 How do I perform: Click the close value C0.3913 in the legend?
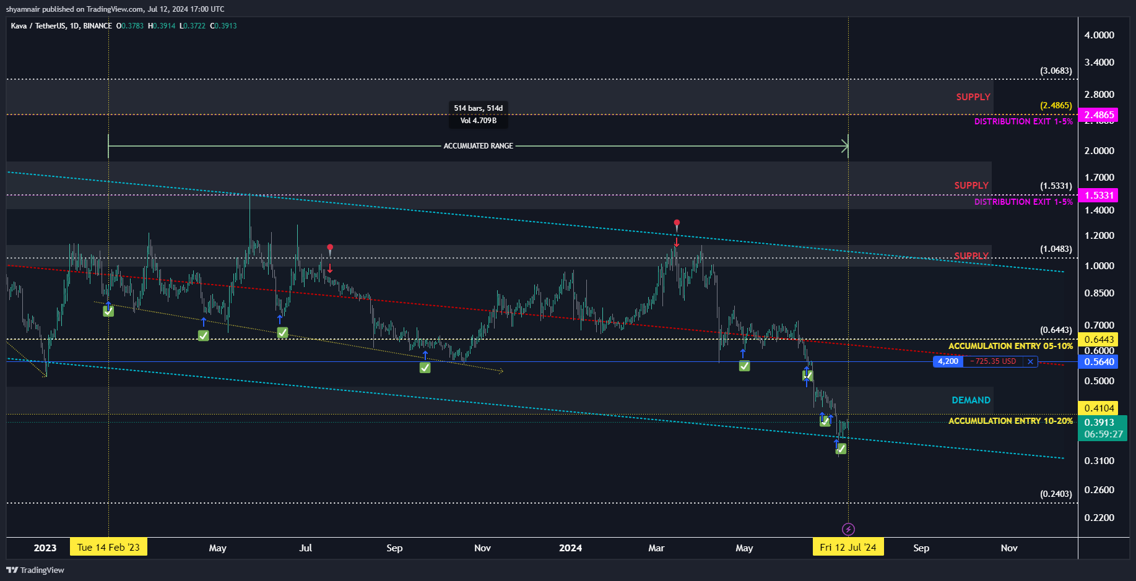click(x=223, y=25)
